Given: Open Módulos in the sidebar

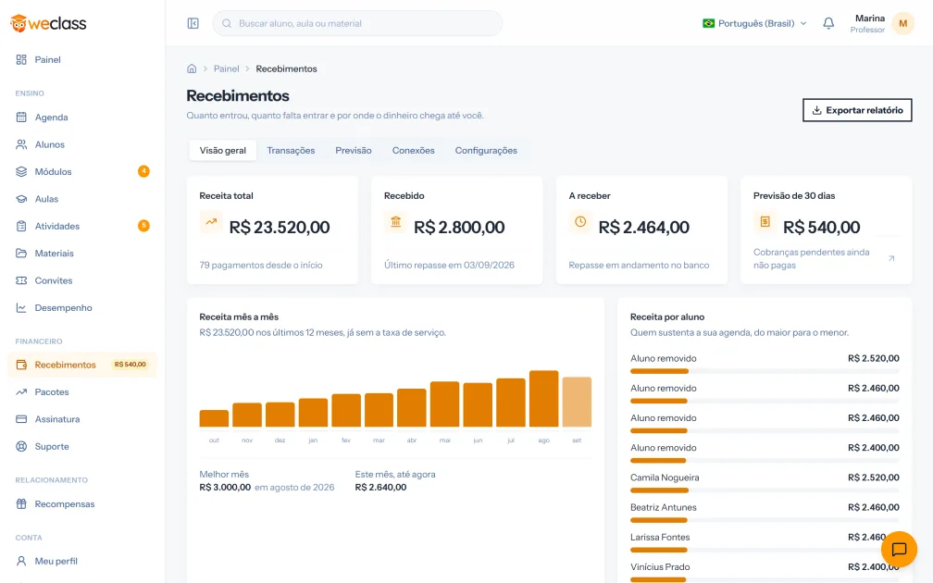Looking at the screenshot, I should pyautogui.click(x=82, y=171).
